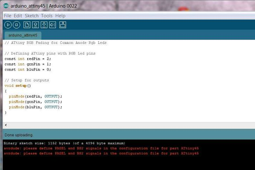Upload sketch to board using Upload icon
This screenshot has width=255, height=170.
click(x=53, y=25)
